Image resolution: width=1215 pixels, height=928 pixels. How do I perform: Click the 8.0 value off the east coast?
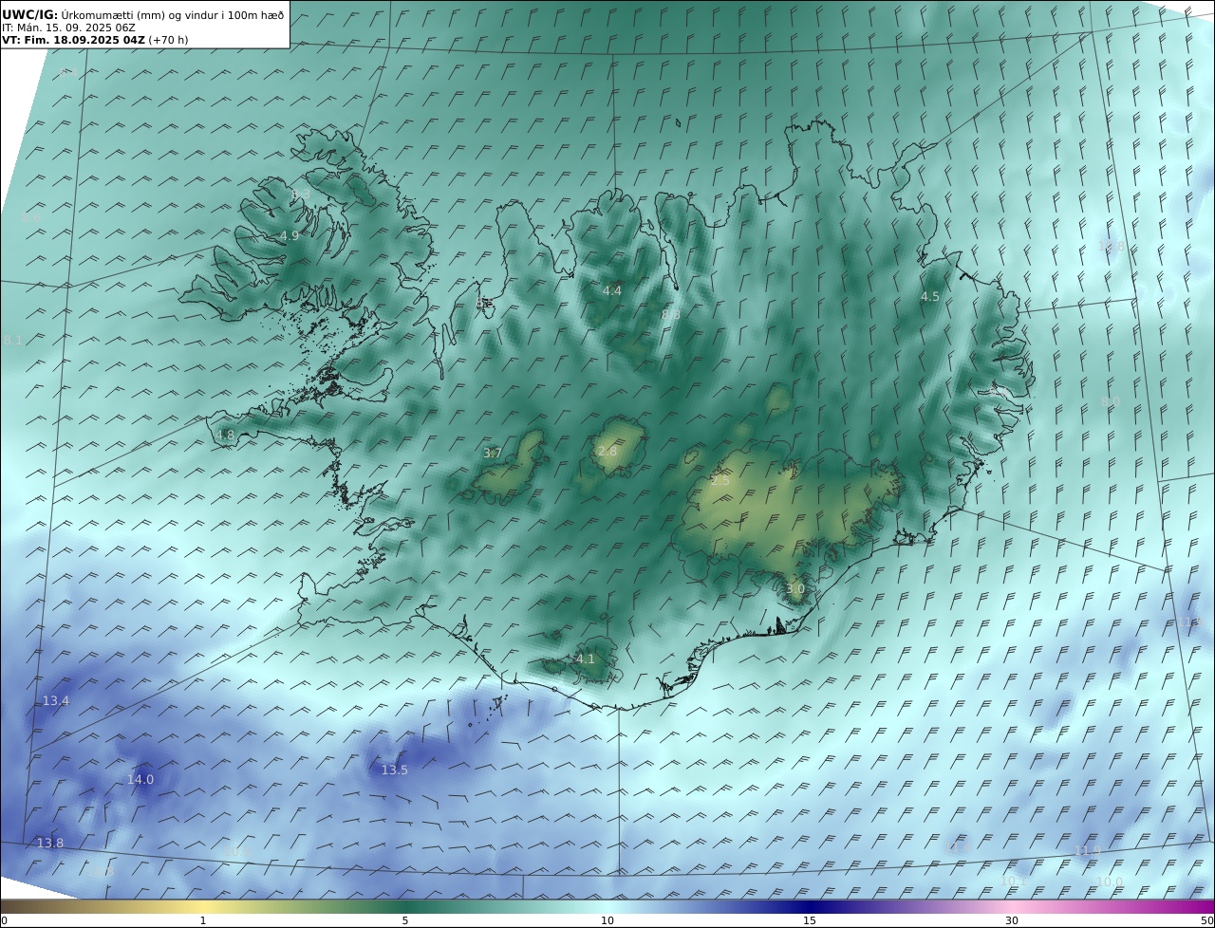coord(1111,402)
